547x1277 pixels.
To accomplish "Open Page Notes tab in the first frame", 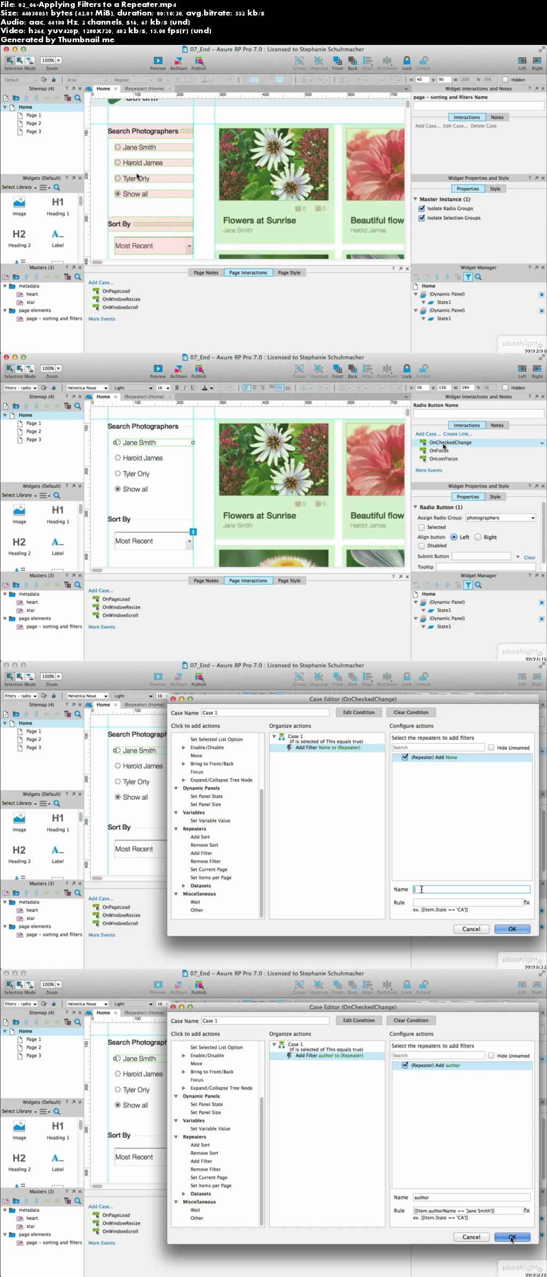I will (x=206, y=273).
